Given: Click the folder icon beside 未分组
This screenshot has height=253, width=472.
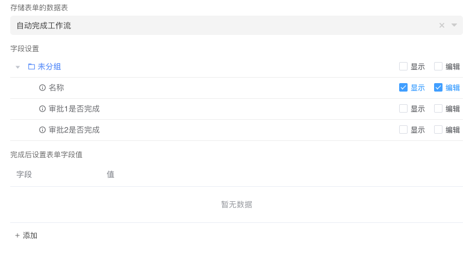Looking at the screenshot, I should [31, 67].
